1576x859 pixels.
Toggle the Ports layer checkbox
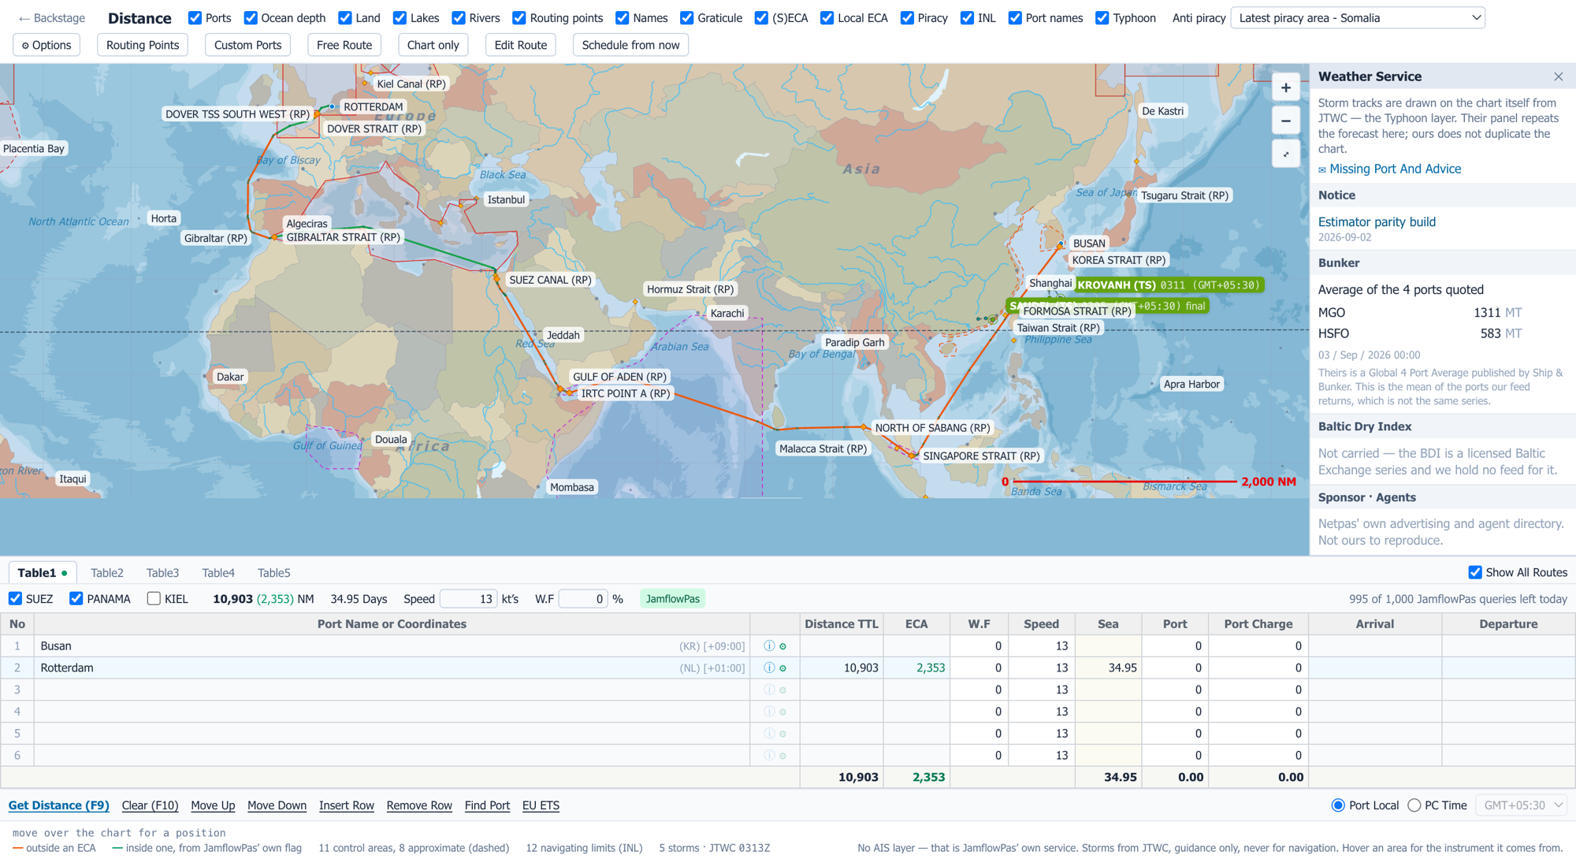(195, 17)
